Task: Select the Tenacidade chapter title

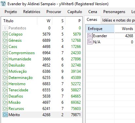Action: [18, 90]
